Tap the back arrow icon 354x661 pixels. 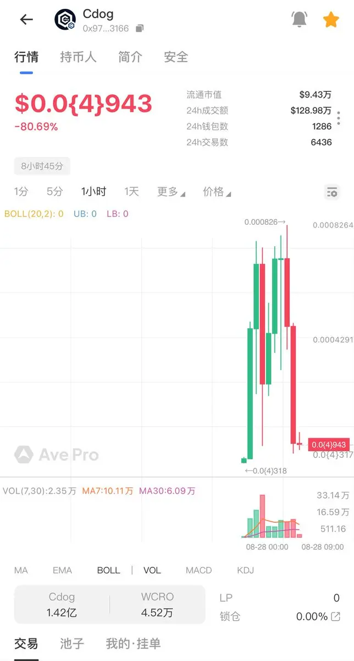(x=26, y=19)
